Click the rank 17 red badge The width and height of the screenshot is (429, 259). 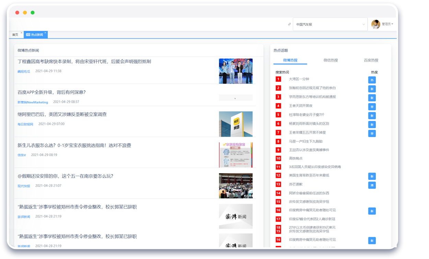(x=278, y=219)
